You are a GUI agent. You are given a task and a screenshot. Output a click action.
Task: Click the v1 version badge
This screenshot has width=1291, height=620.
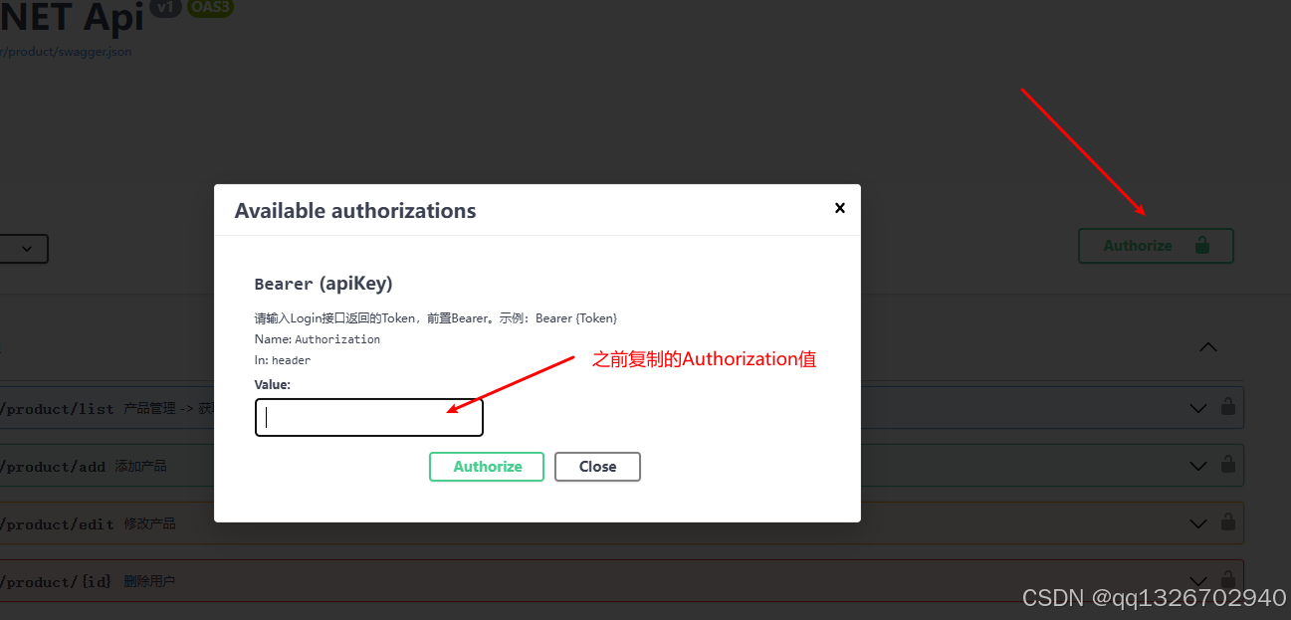pyautogui.click(x=165, y=7)
